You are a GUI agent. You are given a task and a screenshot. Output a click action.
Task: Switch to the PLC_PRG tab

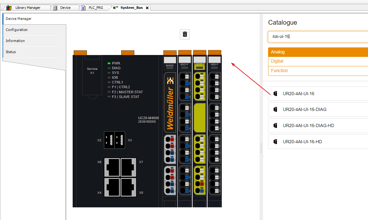(x=96, y=8)
